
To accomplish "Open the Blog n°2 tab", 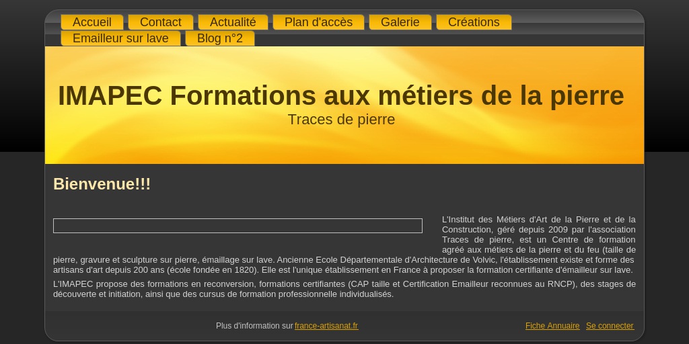I will (220, 38).
